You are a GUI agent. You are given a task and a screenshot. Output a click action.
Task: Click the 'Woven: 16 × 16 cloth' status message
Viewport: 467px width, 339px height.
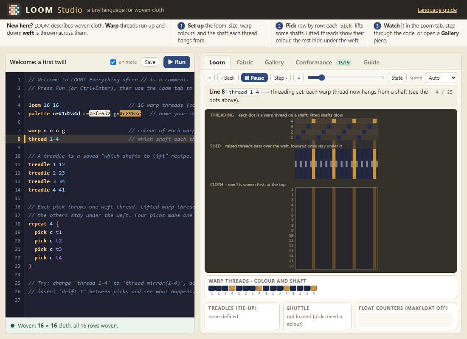tap(68, 325)
